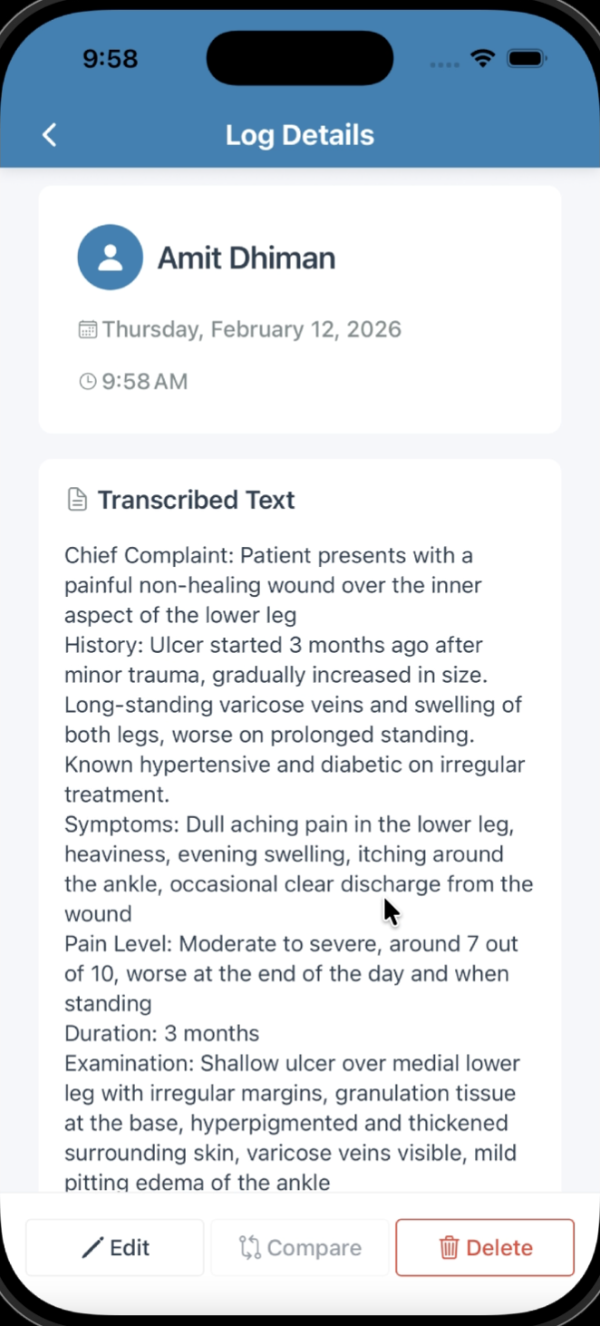The image size is (600, 1326).
Task: Tap the document icon beside Transcribed Text
Action: click(x=77, y=499)
